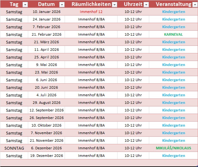Click the 21. März 2026 date cell
This screenshot has width=198, height=167.
(46, 42)
